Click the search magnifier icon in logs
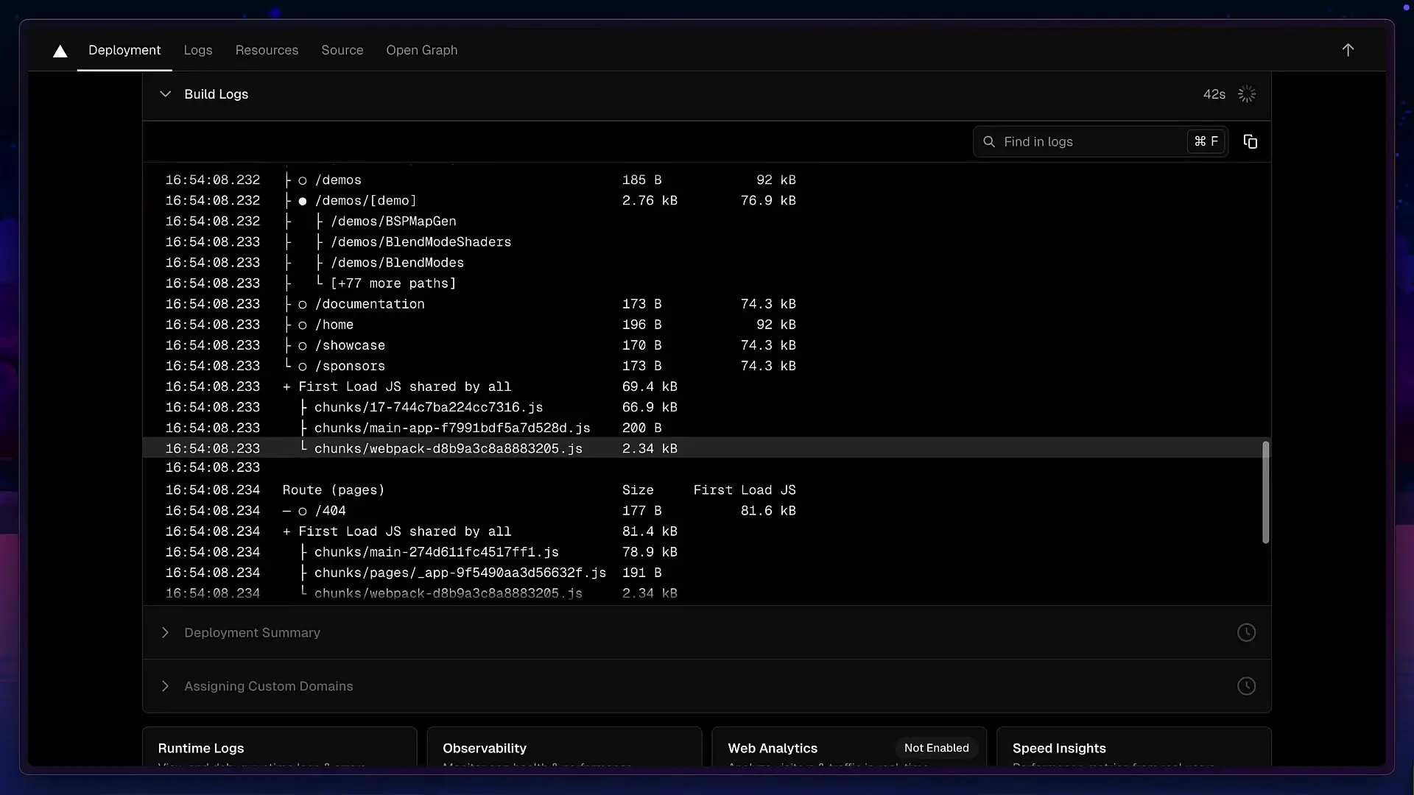The height and width of the screenshot is (795, 1414). point(989,141)
